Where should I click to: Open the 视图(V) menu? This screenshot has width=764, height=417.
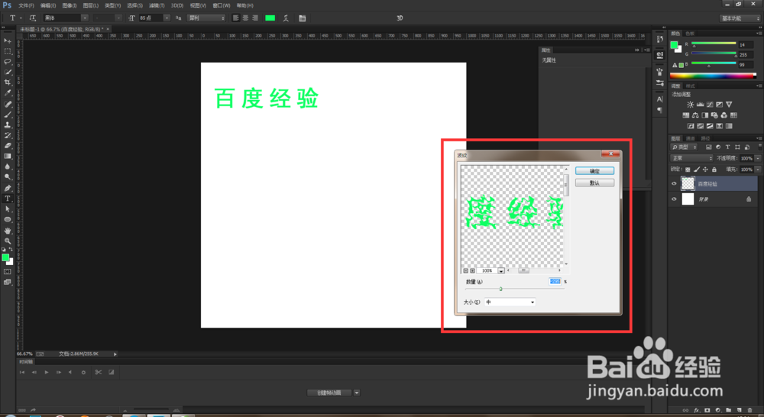pos(198,6)
